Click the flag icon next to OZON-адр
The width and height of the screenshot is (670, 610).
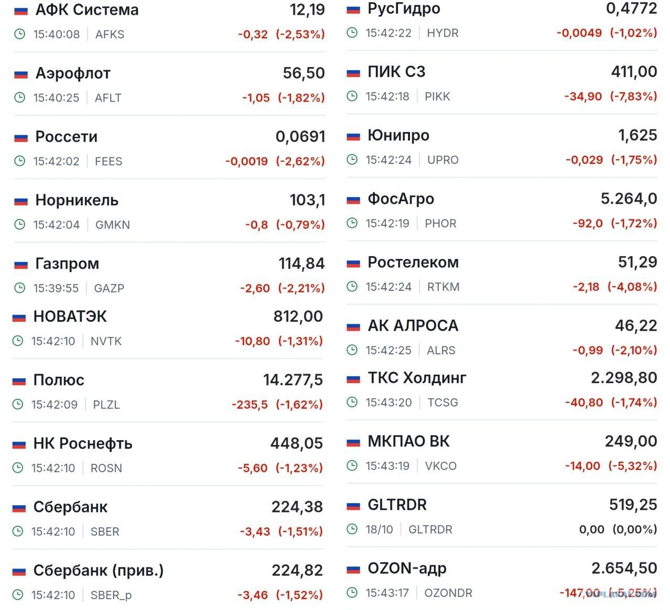tap(353, 569)
